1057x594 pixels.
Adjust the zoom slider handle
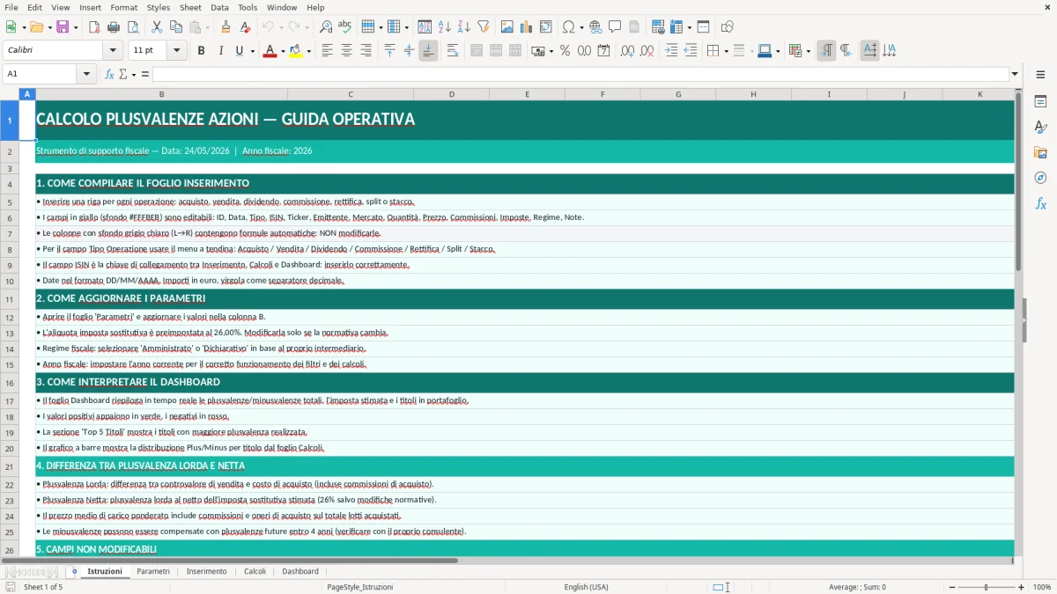[x=986, y=587]
